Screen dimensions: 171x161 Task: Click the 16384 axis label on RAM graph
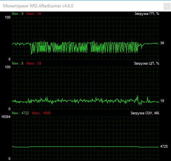pyautogui.click(x=6, y=117)
